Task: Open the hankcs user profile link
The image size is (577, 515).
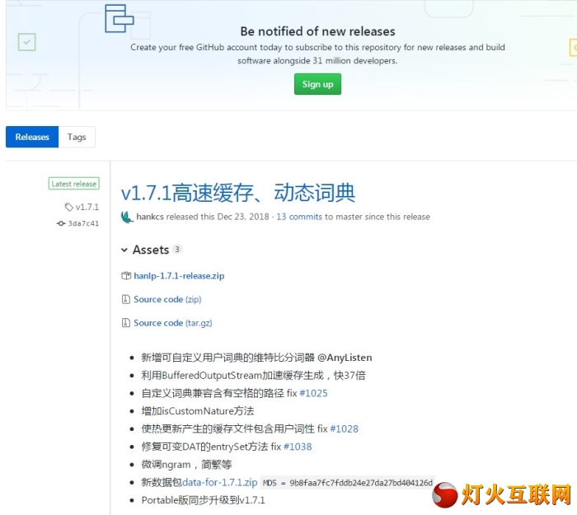Action: 150,217
